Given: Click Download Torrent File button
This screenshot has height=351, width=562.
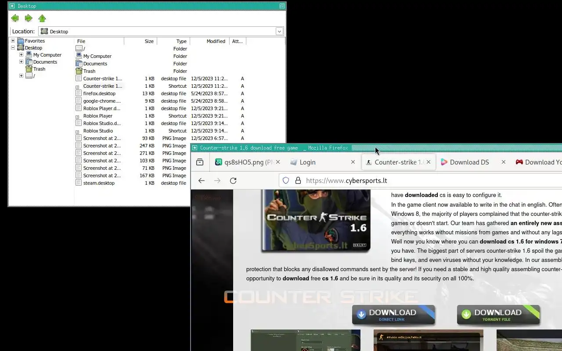Looking at the screenshot, I should coord(498,315).
